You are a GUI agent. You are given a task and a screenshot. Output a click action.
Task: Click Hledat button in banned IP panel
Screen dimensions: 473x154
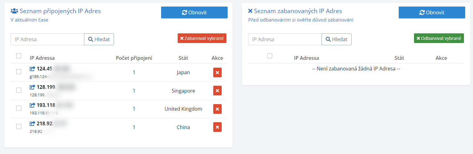tap(337, 39)
